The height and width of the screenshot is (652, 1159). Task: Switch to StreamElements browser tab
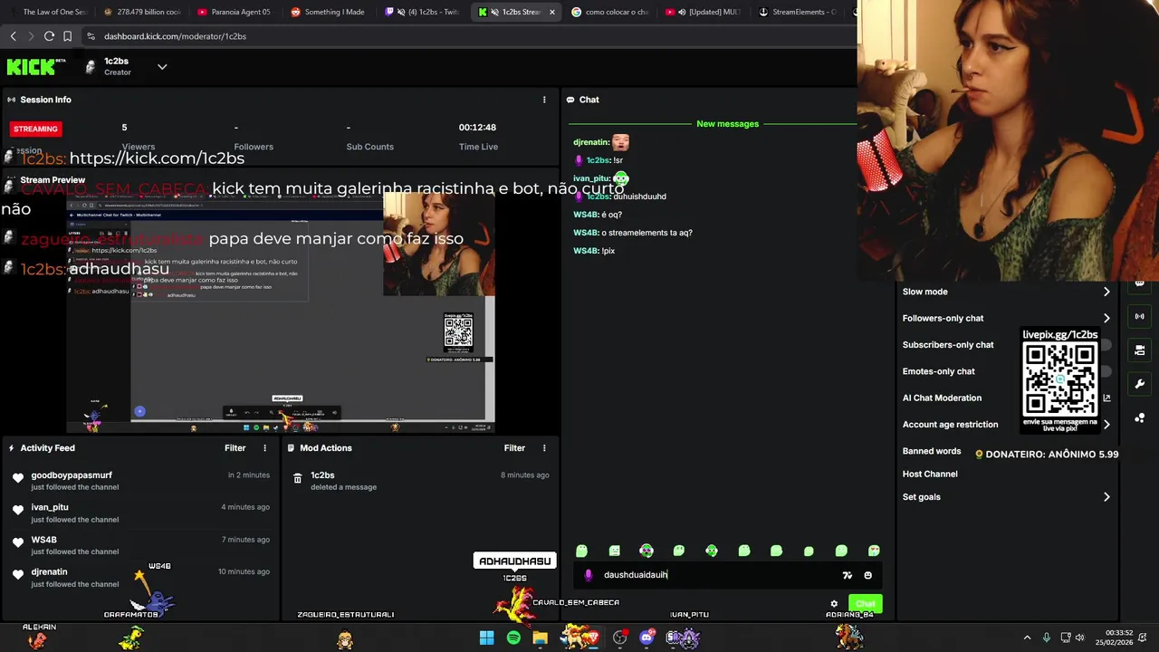(797, 12)
